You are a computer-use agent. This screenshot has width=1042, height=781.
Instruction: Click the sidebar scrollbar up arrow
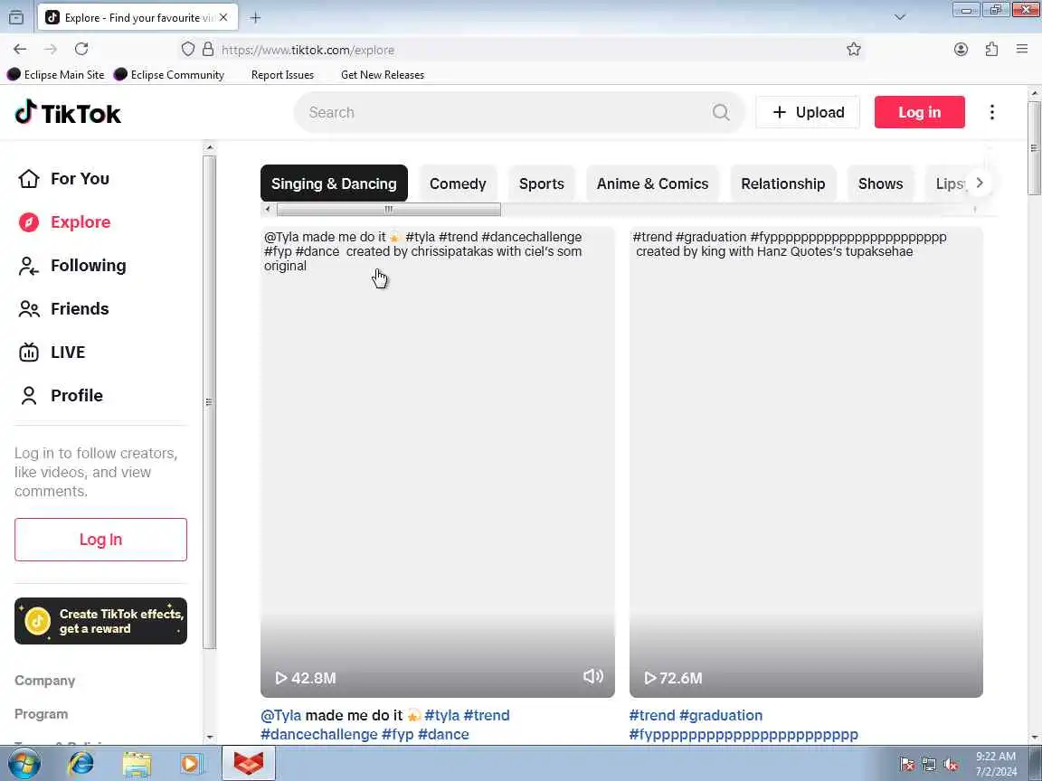tap(209, 147)
